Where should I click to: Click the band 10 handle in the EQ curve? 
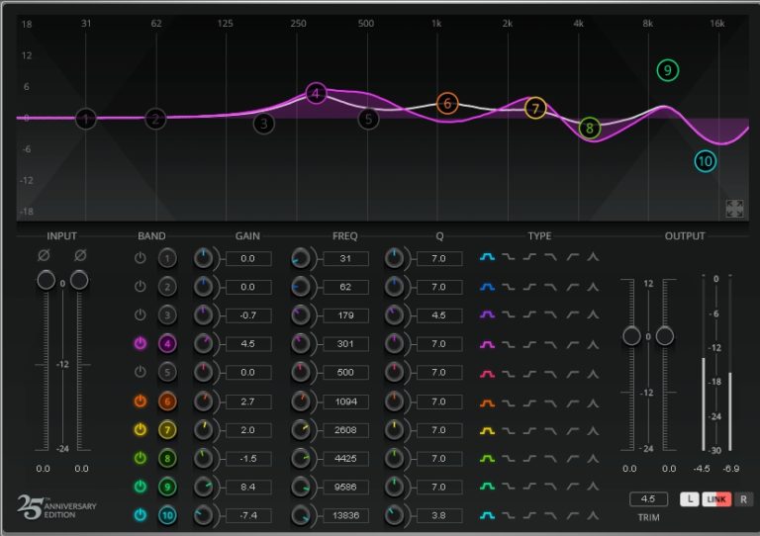(705, 161)
